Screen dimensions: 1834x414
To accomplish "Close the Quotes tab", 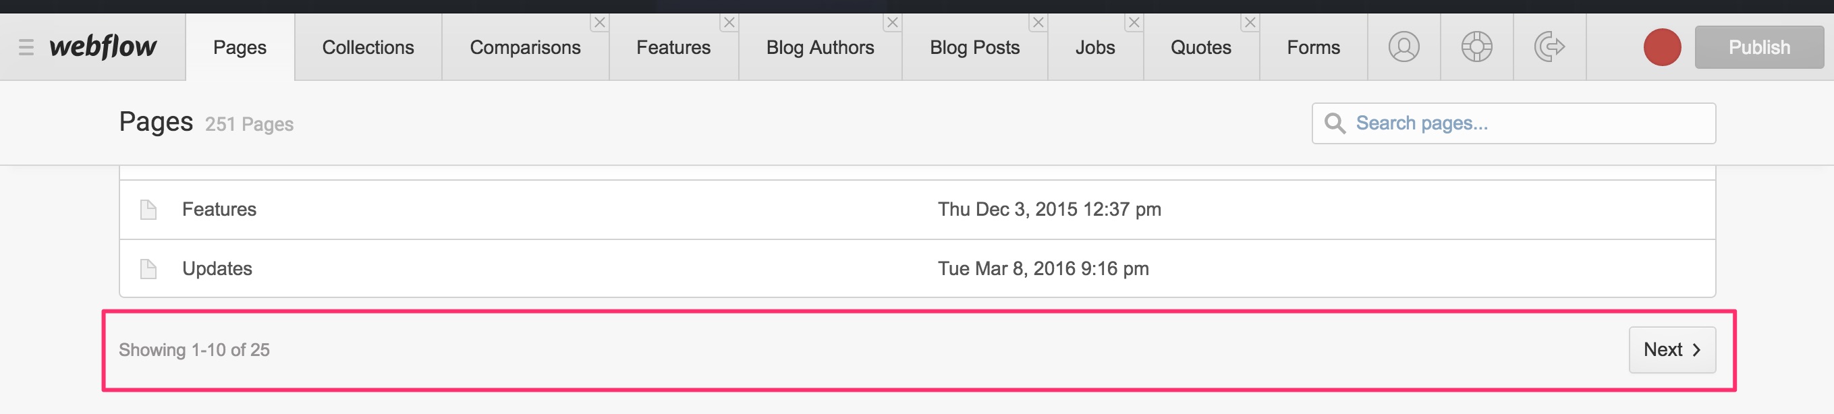I will [x=1250, y=23].
